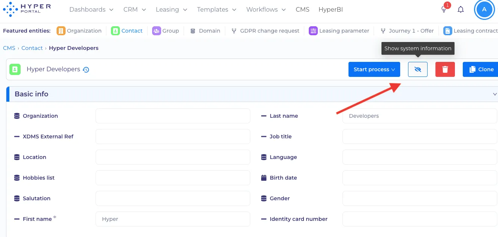The width and height of the screenshot is (498, 237).
Task: Open history icon next to Hyper Developers
Action: coord(86,70)
